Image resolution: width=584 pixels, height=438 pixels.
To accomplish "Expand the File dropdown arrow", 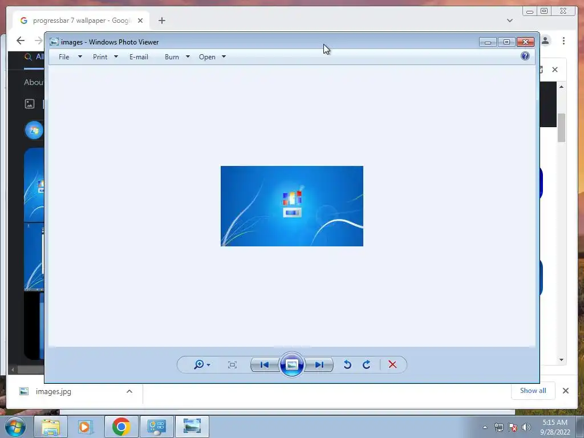I will 80,57.
